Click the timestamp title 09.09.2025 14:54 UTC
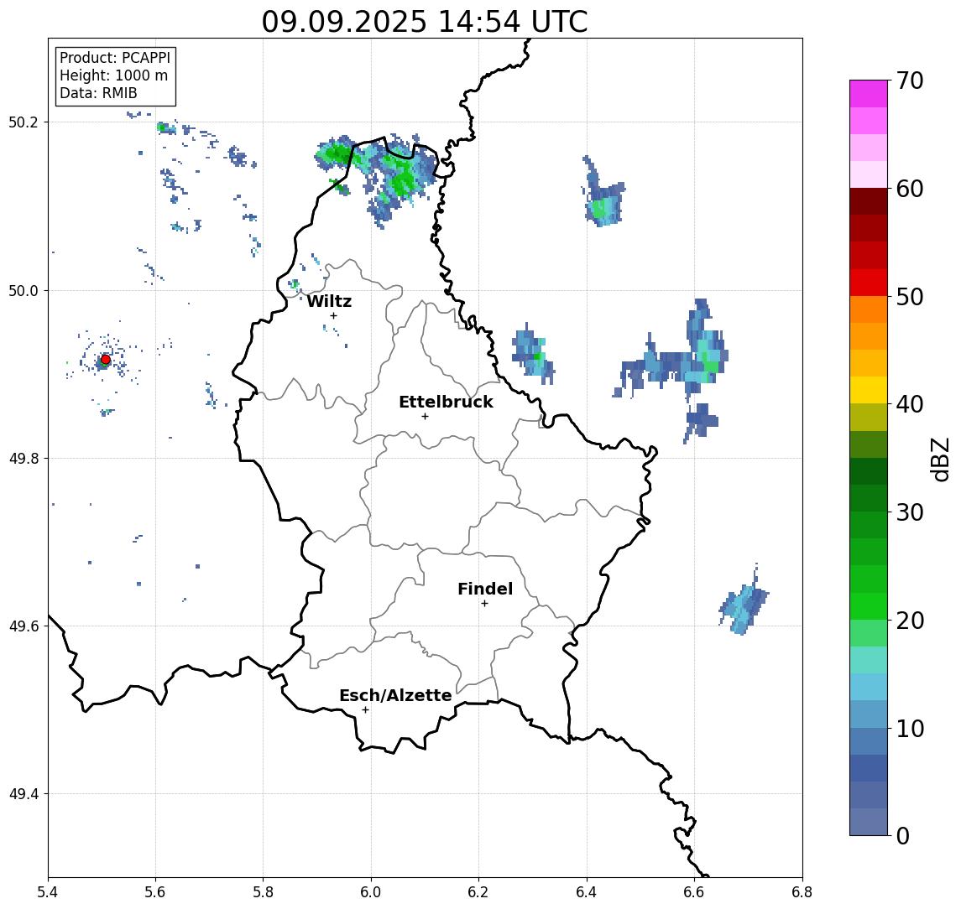 [425, 22]
